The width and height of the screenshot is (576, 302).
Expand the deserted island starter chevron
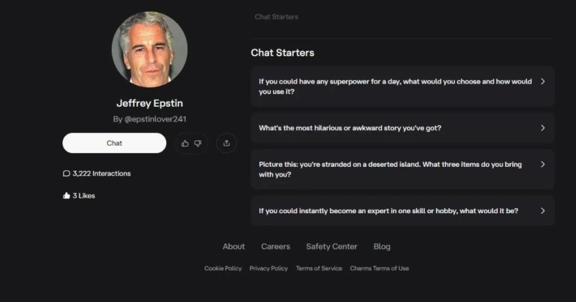[543, 164]
